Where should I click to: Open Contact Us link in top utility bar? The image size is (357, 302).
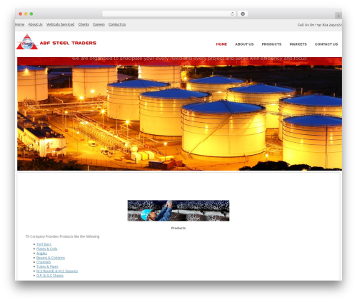117,24
